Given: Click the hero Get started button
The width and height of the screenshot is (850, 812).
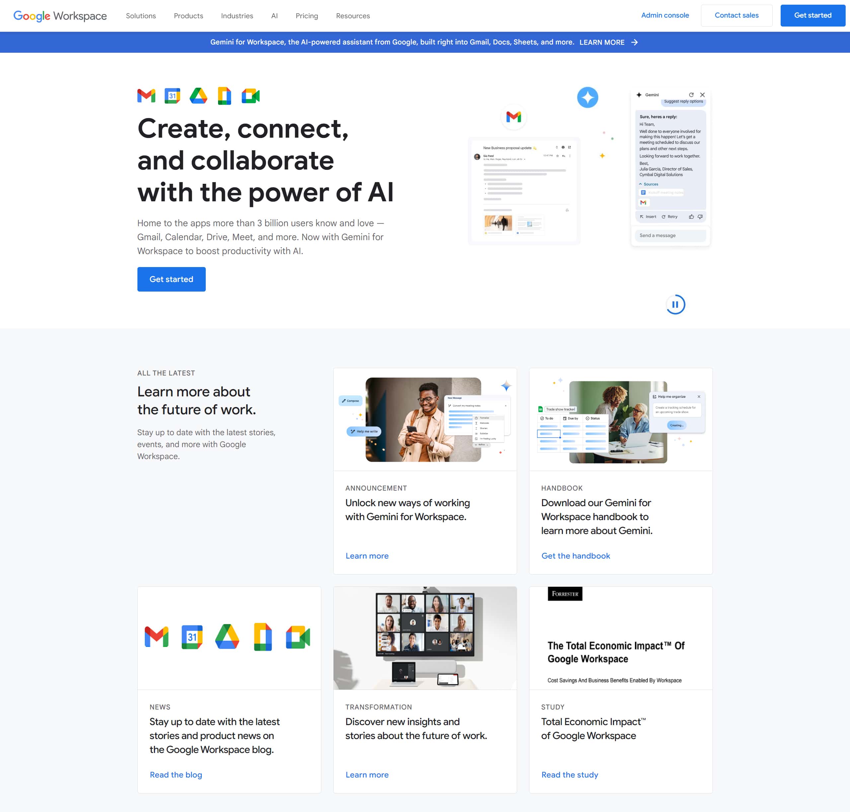Looking at the screenshot, I should click(172, 279).
